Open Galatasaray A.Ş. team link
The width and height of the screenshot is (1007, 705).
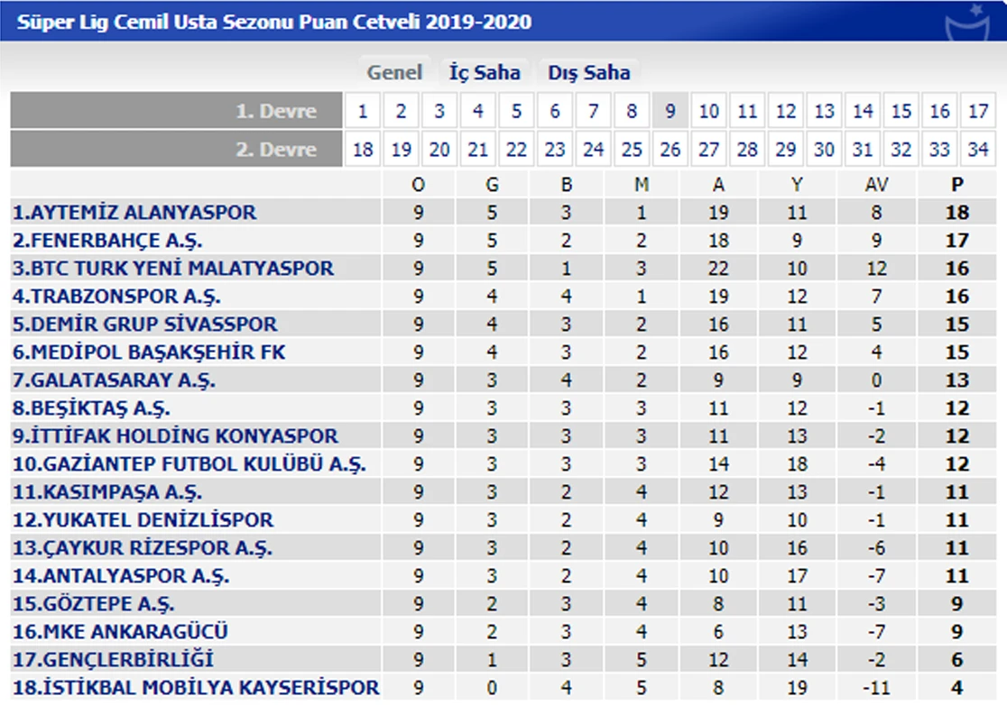coord(114,380)
